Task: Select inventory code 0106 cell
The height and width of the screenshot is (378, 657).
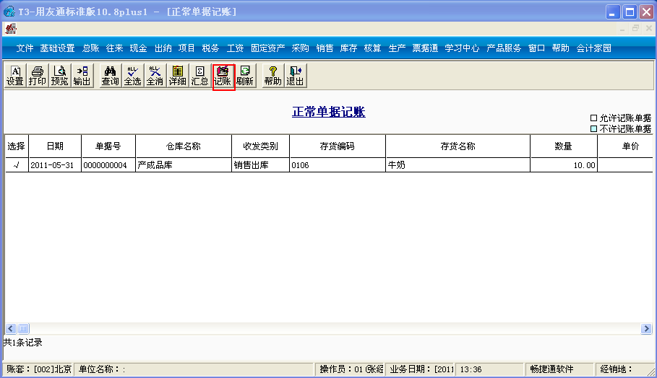Action: click(x=338, y=165)
